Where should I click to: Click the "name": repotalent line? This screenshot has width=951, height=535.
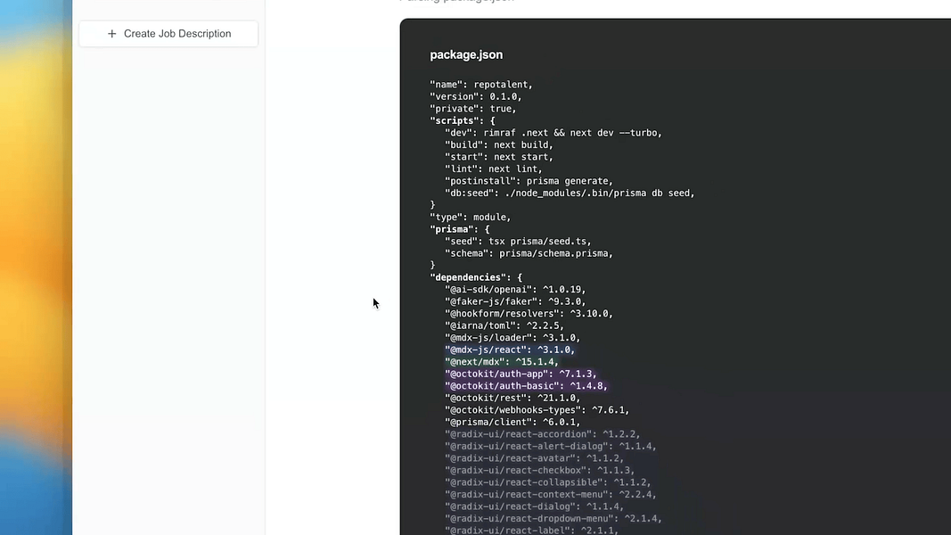(x=481, y=85)
